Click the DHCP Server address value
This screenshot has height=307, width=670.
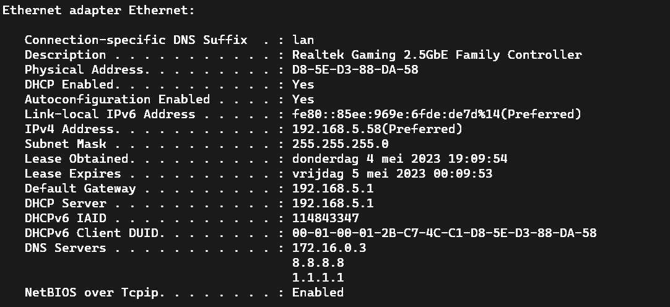[x=333, y=203]
